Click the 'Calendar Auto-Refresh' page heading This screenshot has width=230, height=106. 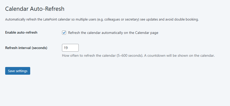35,9
